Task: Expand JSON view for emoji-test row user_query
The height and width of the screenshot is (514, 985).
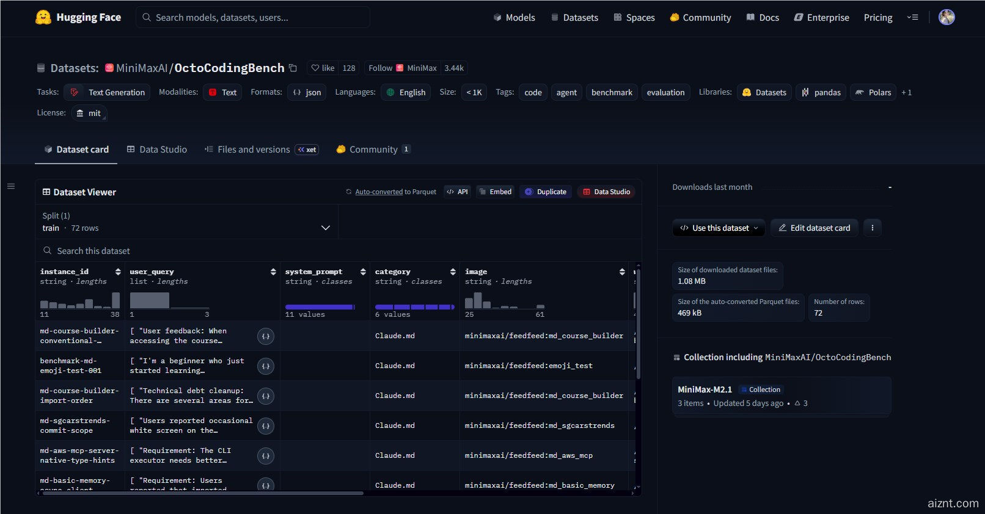Action: point(266,366)
